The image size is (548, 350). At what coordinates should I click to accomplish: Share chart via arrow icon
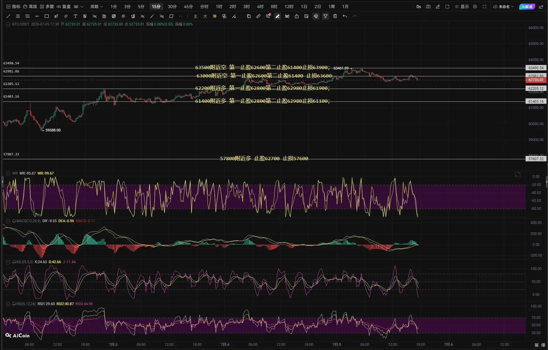[x=541, y=7]
